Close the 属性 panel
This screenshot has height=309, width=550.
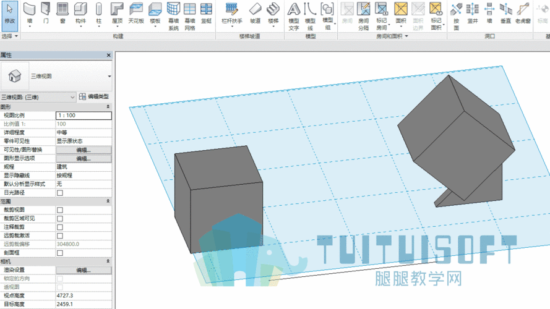[x=108, y=55]
